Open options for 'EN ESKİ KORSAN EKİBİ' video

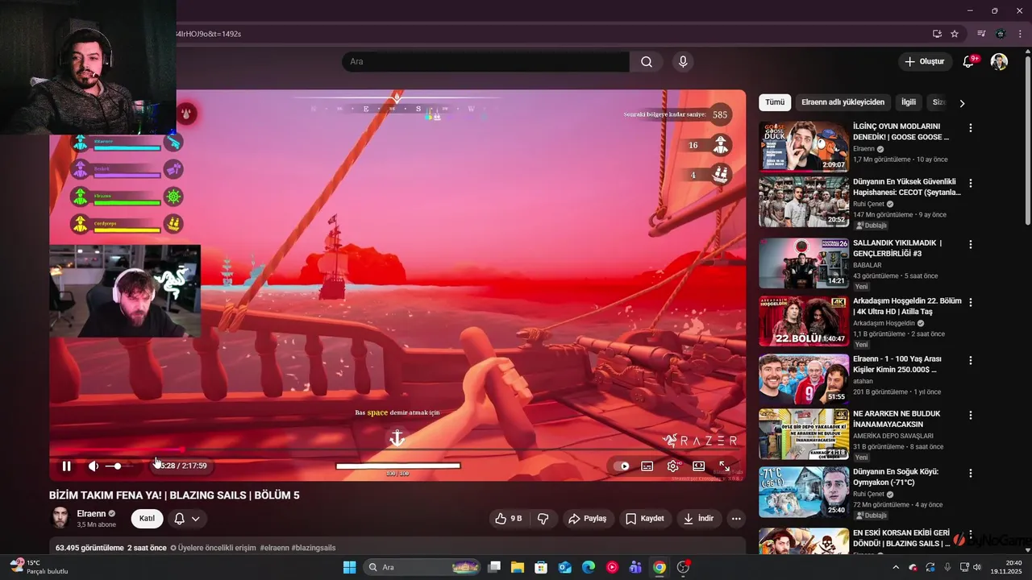pyautogui.click(x=971, y=534)
